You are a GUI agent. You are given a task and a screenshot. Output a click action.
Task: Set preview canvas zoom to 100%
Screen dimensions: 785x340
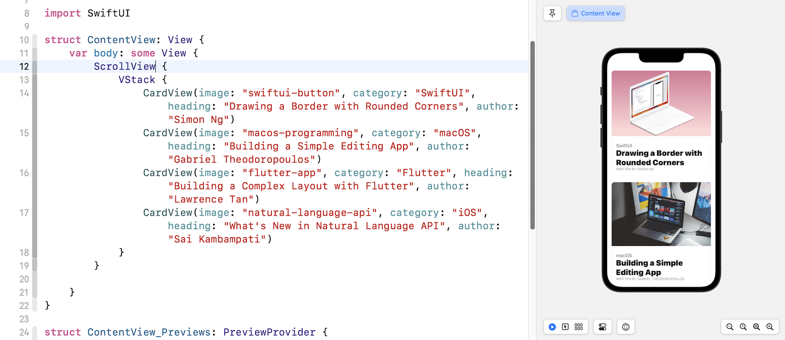(x=743, y=327)
